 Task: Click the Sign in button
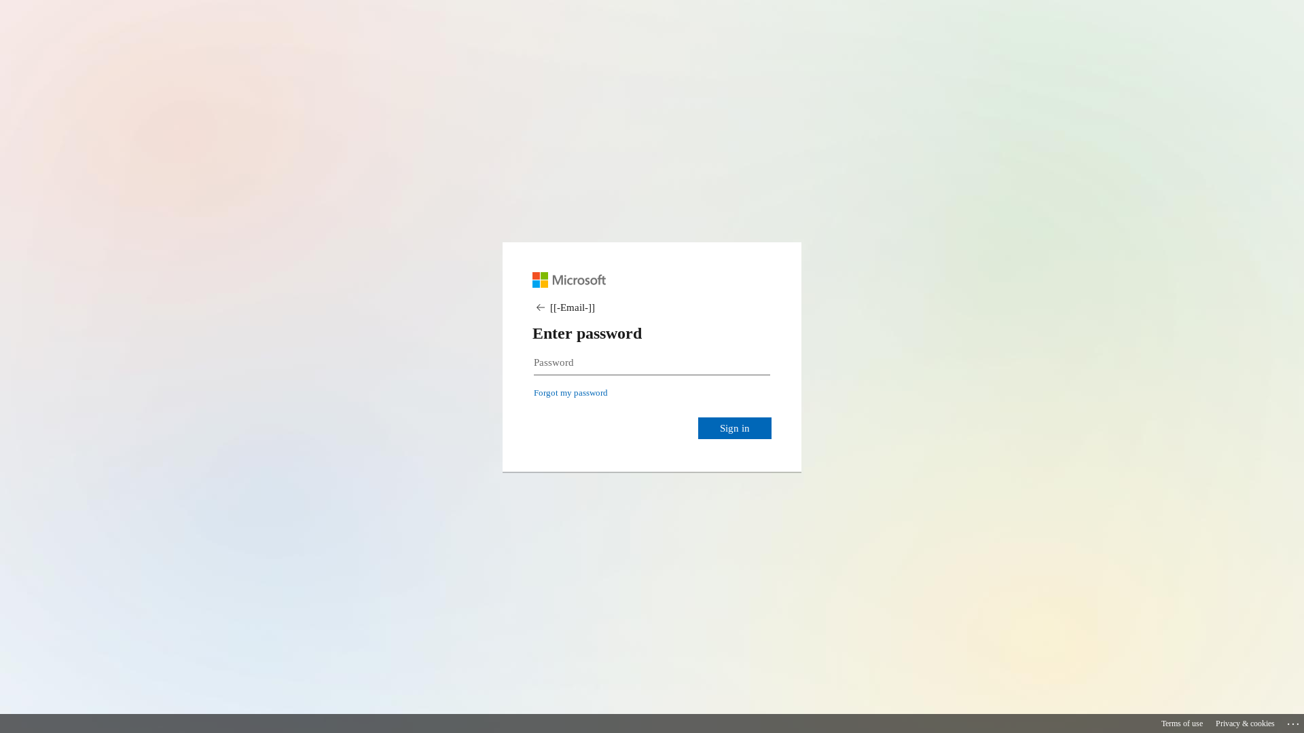point(735,428)
